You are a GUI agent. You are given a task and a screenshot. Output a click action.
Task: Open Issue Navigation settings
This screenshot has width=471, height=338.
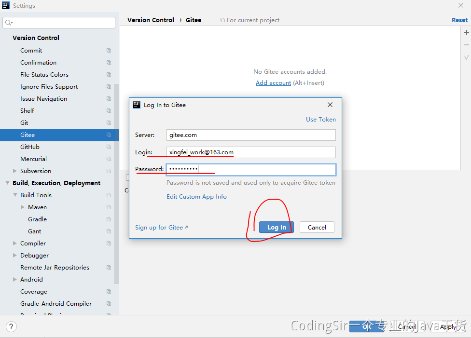pyautogui.click(x=43, y=99)
